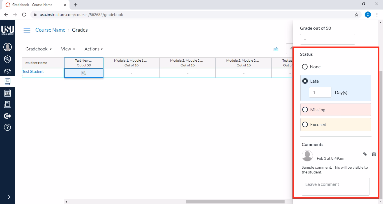Select the None status radio button
383x204 pixels.
click(x=305, y=67)
